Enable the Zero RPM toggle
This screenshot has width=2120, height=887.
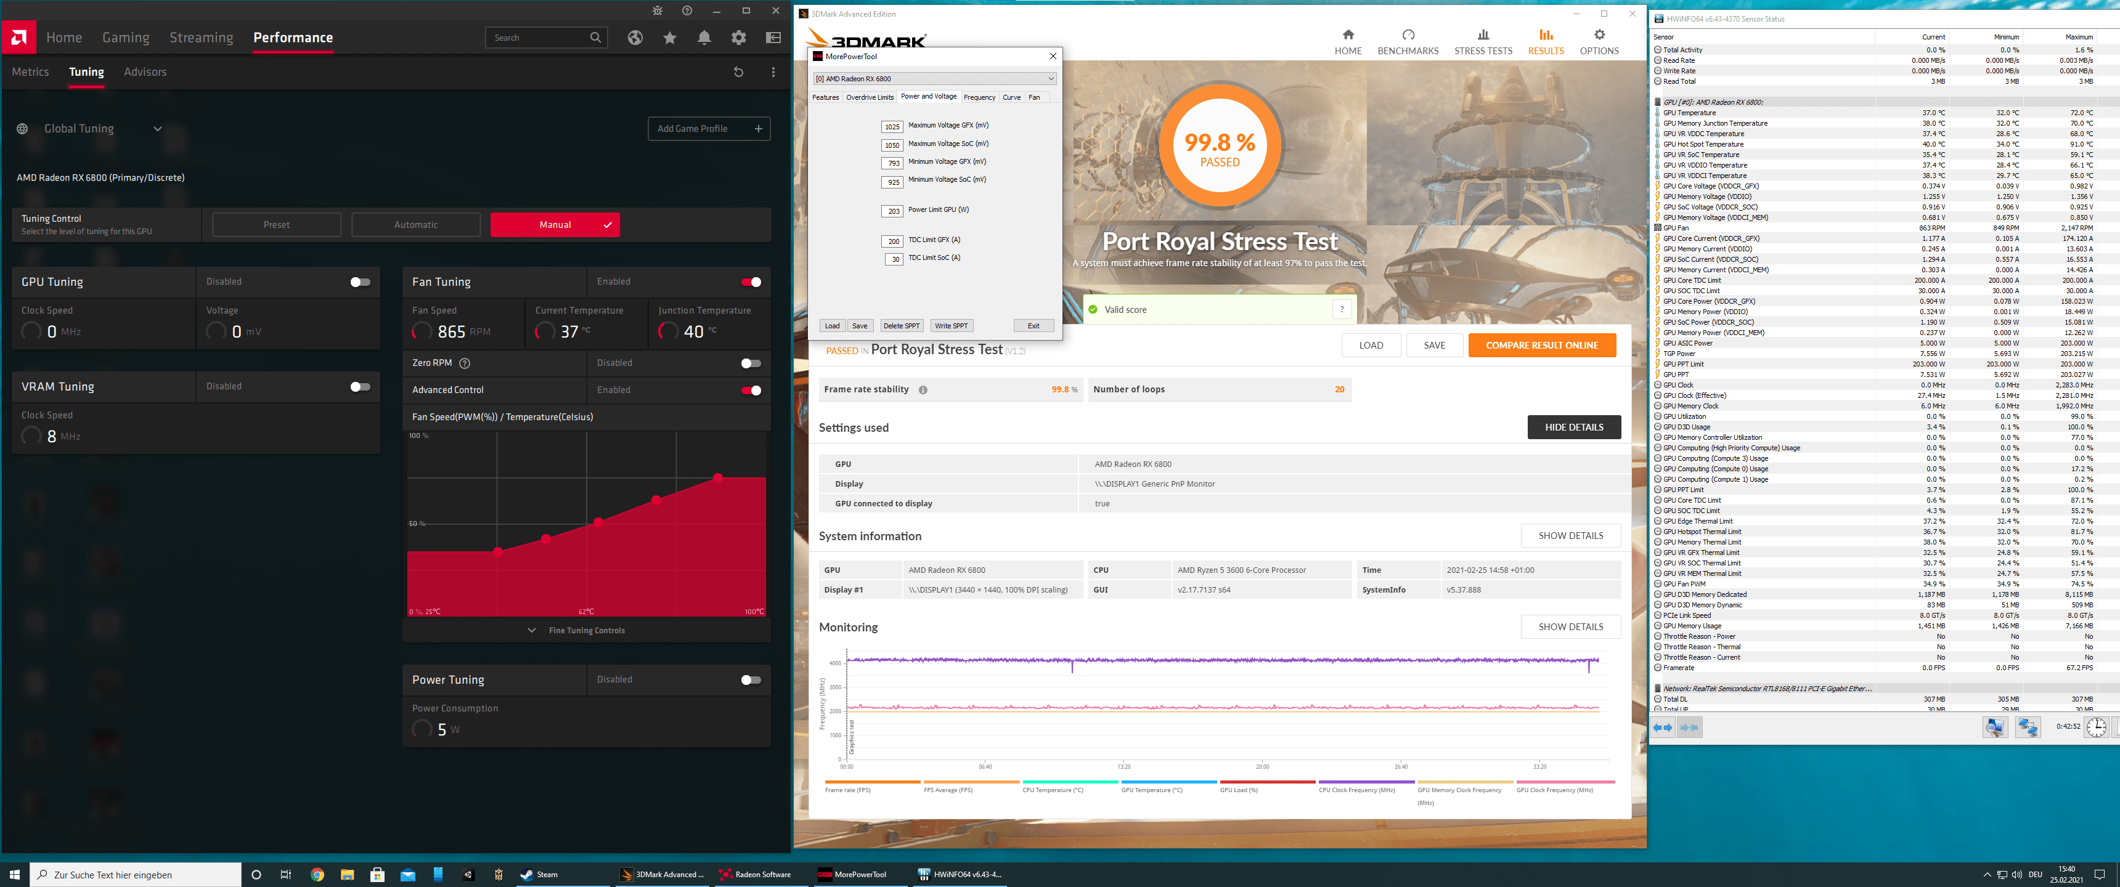pos(751,363)
